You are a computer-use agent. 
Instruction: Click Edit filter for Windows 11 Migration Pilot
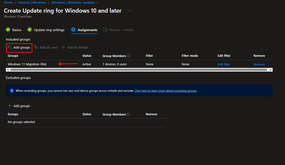224,64
